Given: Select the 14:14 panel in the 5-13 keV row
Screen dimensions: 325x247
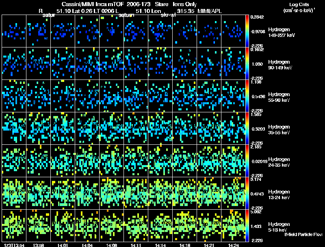Looking at the screenshot, I should (160, 226).
